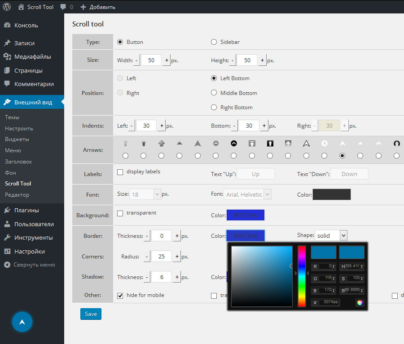Click the Save button

91,314
